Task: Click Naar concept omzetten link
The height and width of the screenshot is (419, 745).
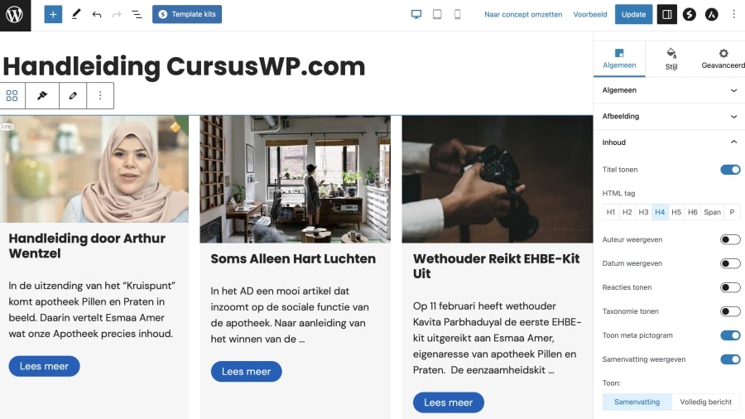Action: point(523,15)
